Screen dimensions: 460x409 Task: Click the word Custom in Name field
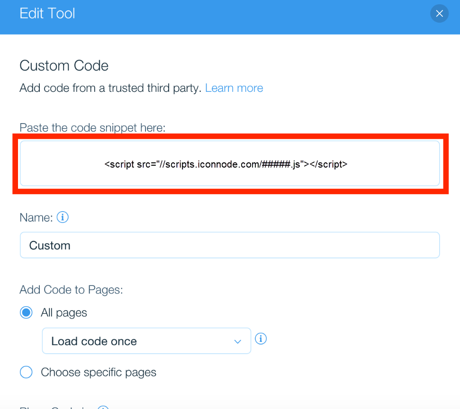(x=50, y=245)
